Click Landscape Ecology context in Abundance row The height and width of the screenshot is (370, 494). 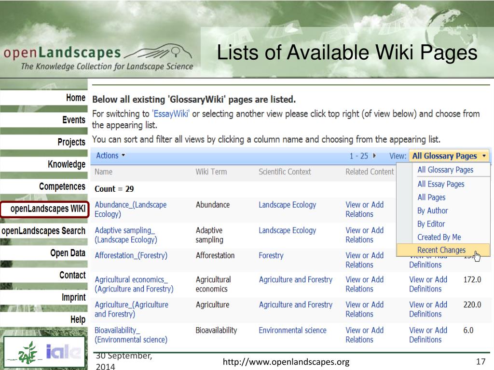(x=288, y=205)
